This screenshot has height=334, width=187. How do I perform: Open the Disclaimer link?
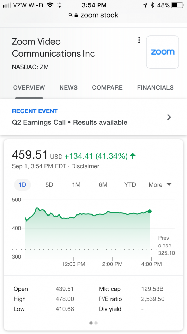pos(85,166)
